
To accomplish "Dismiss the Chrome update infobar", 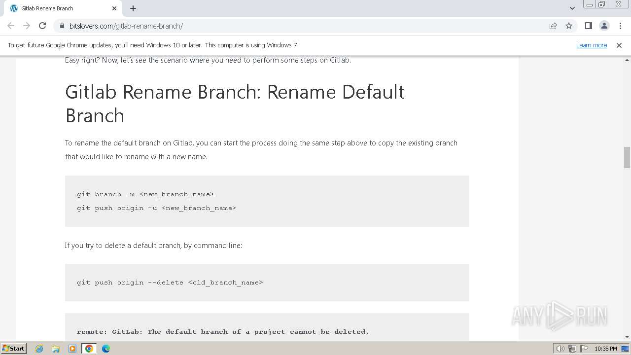I will (x=619, y=45).
